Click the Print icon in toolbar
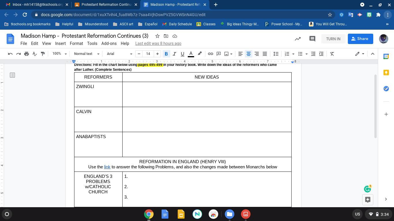 27,54
